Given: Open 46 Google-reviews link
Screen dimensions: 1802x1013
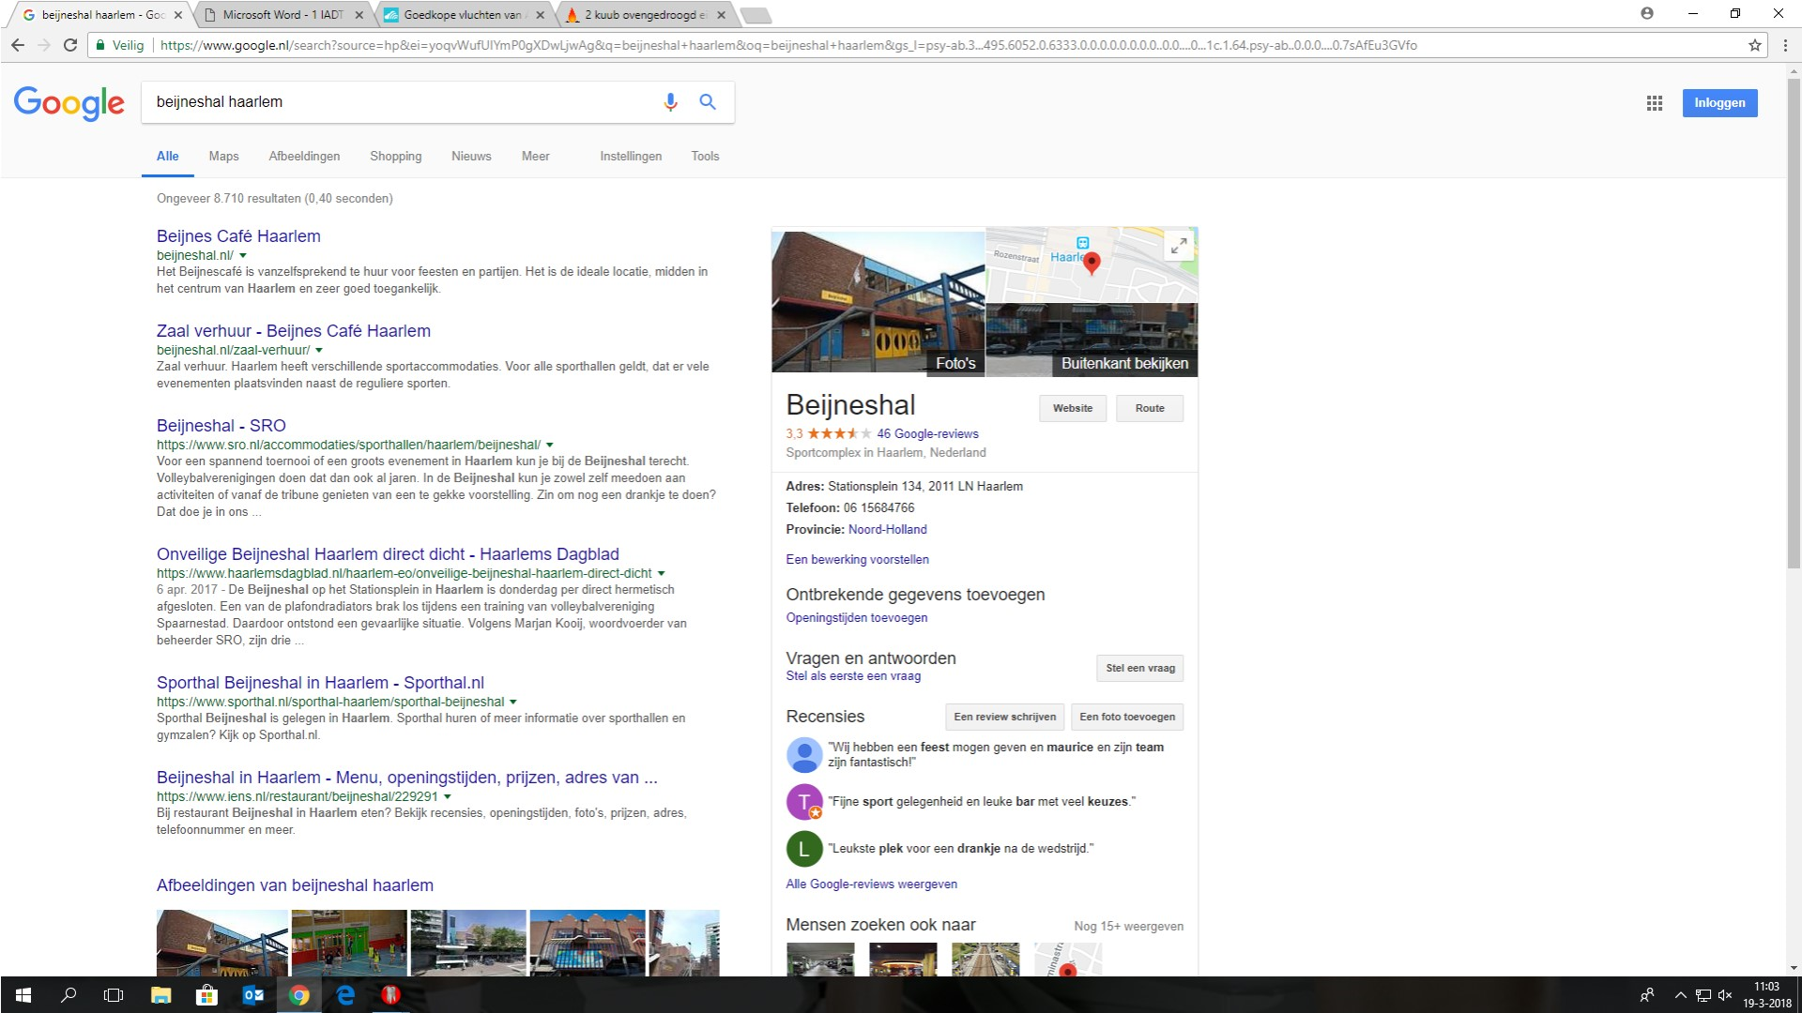Looking at the screenshot, I should point(927,433).
